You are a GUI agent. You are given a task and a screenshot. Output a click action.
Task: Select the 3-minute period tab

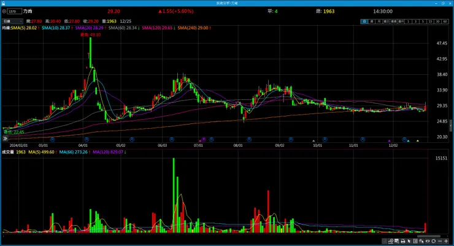click(416, 21)
